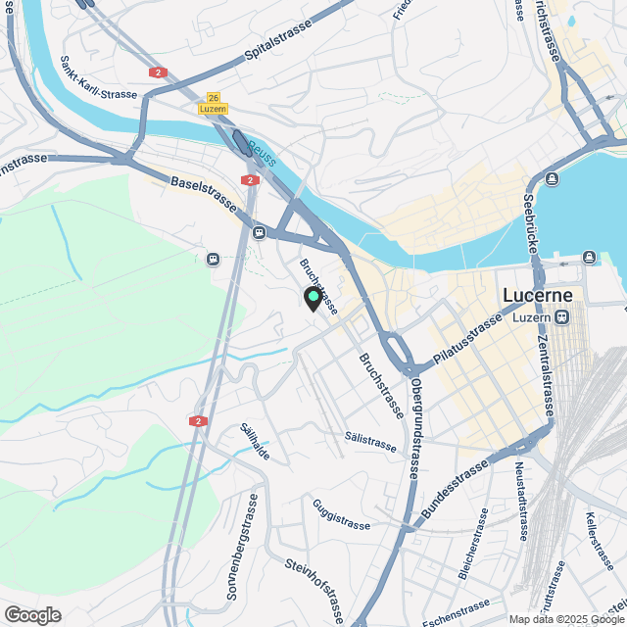
Task: Click the ferry icon beside Seebrücke's north end
Action: point(552,178)
